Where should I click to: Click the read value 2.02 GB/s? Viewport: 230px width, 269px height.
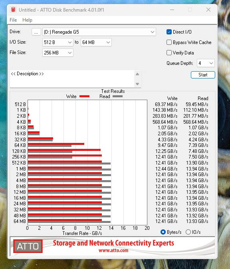(x=198, y=133)
